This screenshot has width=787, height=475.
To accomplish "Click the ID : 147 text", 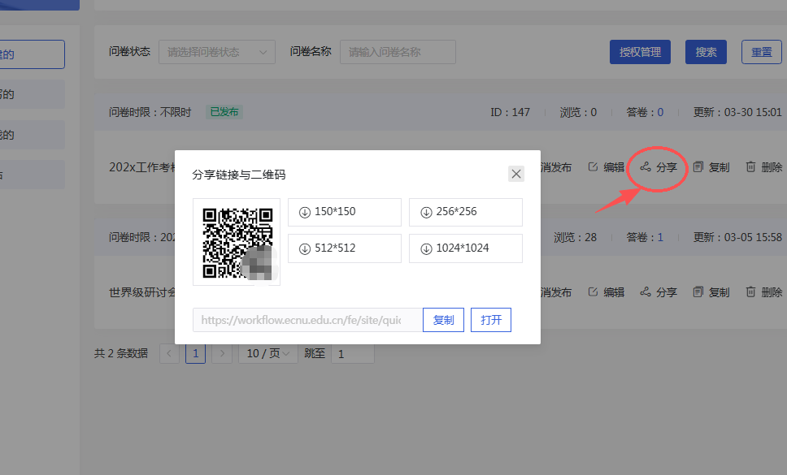I will tap(510, 112).
